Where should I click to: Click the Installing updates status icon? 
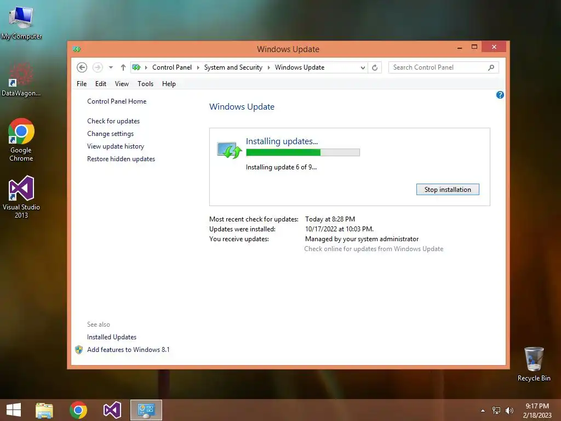click(x=230, y=150)
